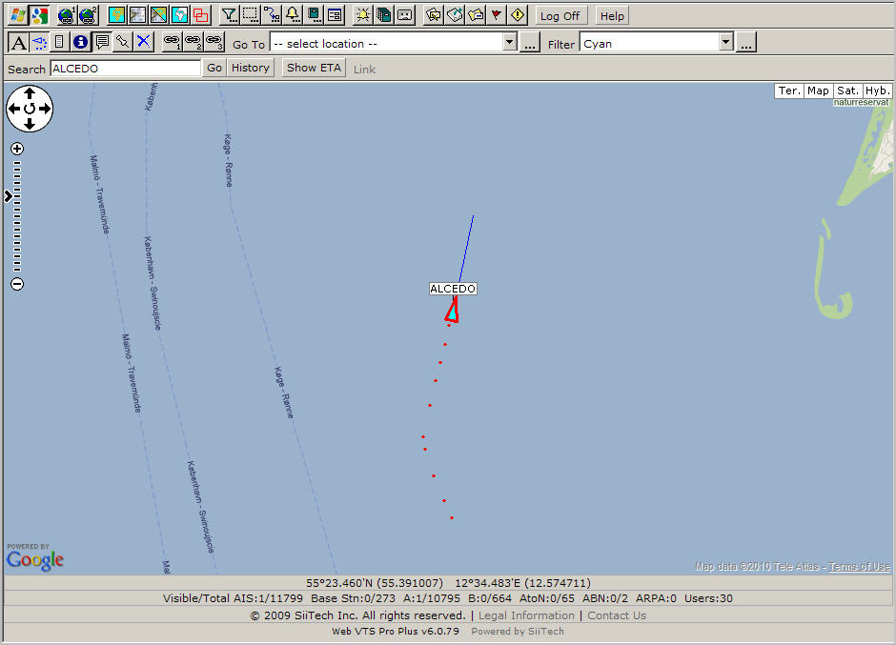The width and height of the screenshot is (896, 645).
Task: Click the blue info icon
Action: point(80,42)
